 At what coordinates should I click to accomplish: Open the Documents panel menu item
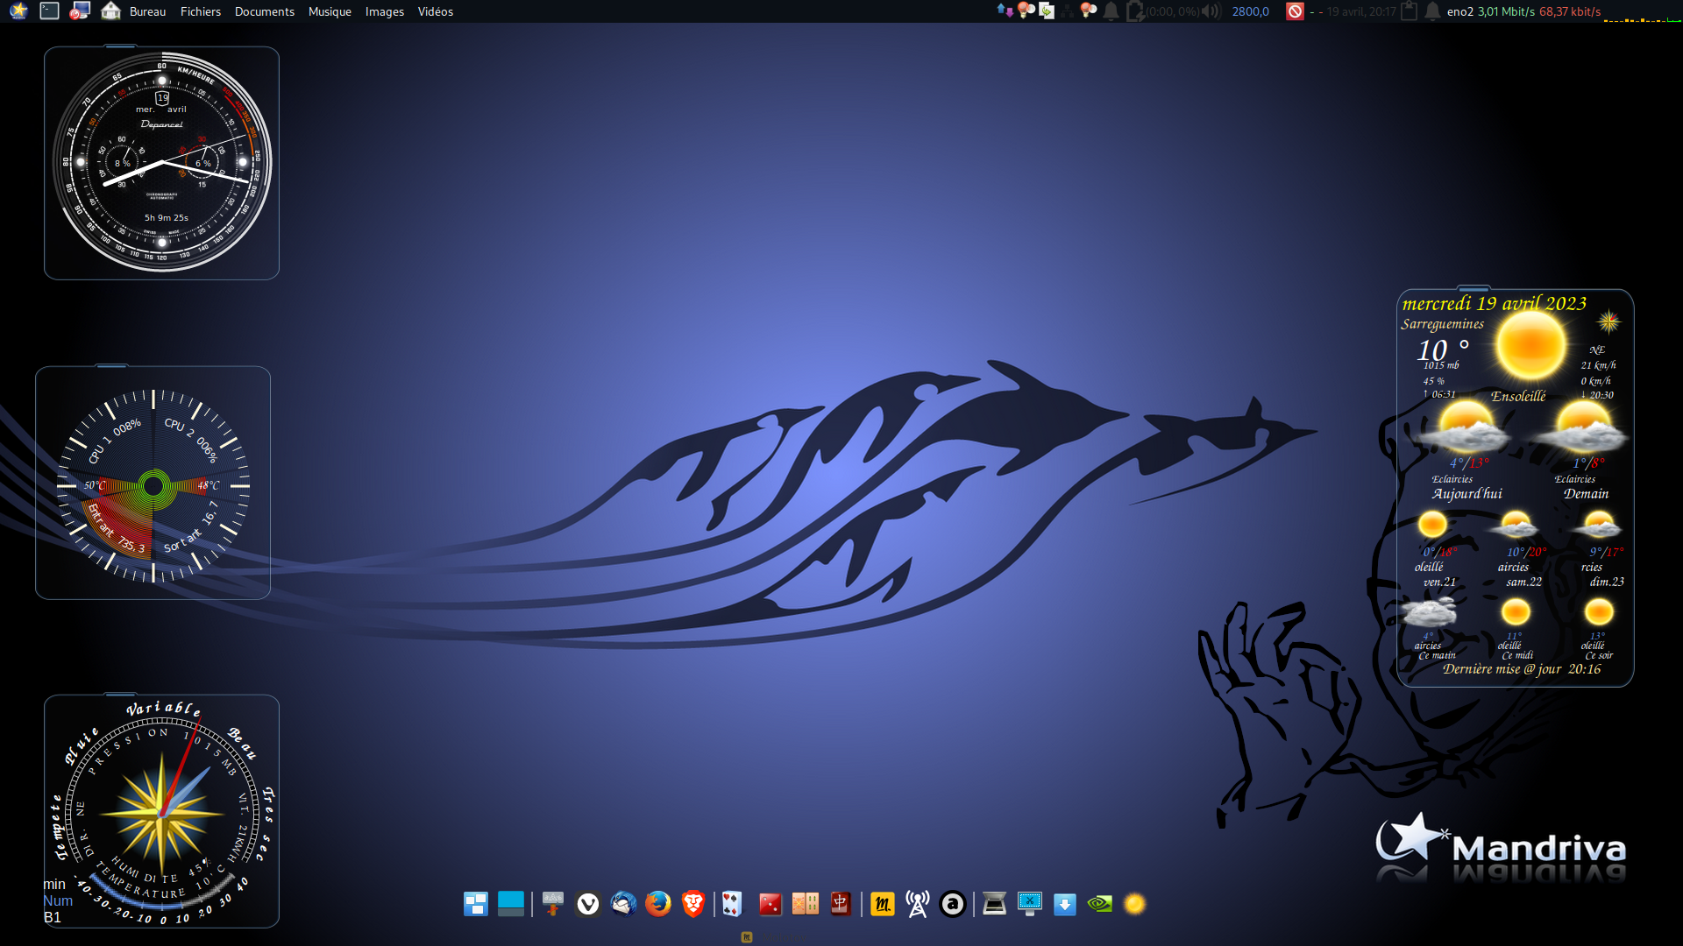point(264,11)
